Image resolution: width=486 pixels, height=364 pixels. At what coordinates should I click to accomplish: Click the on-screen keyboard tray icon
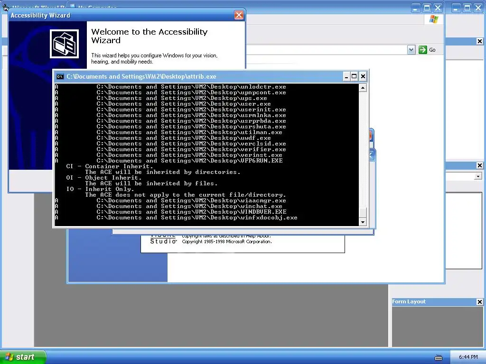click(x=439, y=357)
